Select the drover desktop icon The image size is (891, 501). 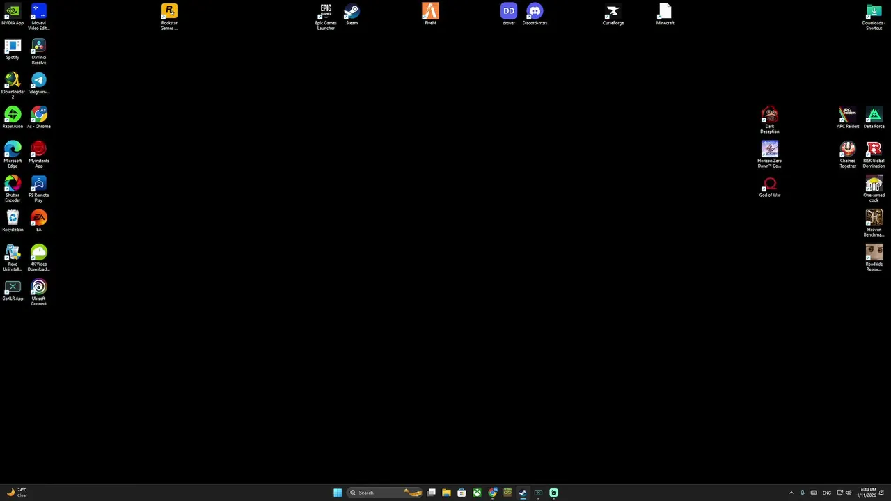click(x=509, y=15)
